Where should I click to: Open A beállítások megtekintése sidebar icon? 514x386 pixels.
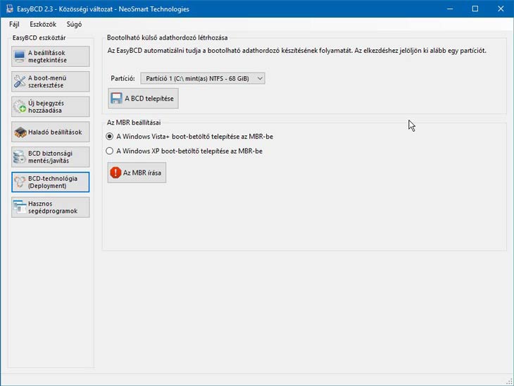point(20,56)
